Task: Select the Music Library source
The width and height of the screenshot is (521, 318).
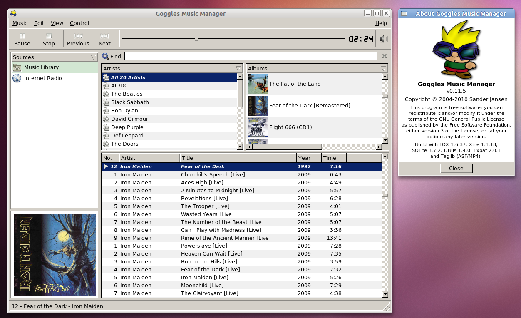Action: point(55,67)
